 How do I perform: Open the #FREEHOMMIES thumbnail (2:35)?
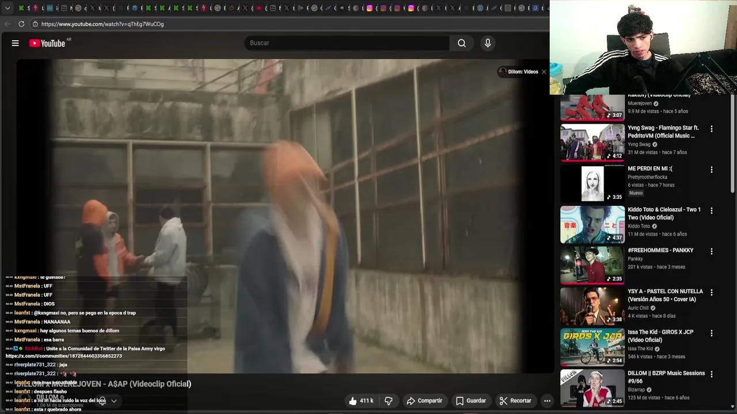592,265
